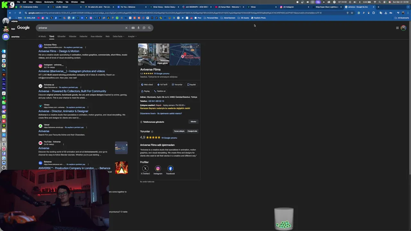Open the Bookmarks menu in menu bar
The image size is (411, 231).
tap(49, 2)
